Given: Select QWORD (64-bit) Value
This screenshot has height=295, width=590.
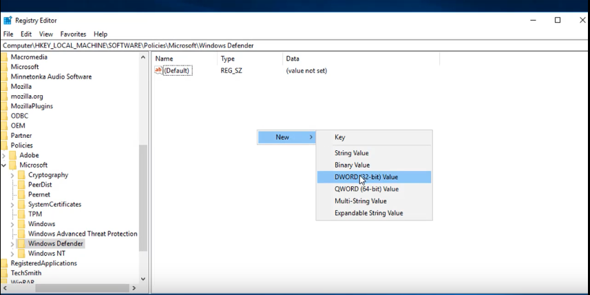Looking at the screenshot, I should [374, 189].
